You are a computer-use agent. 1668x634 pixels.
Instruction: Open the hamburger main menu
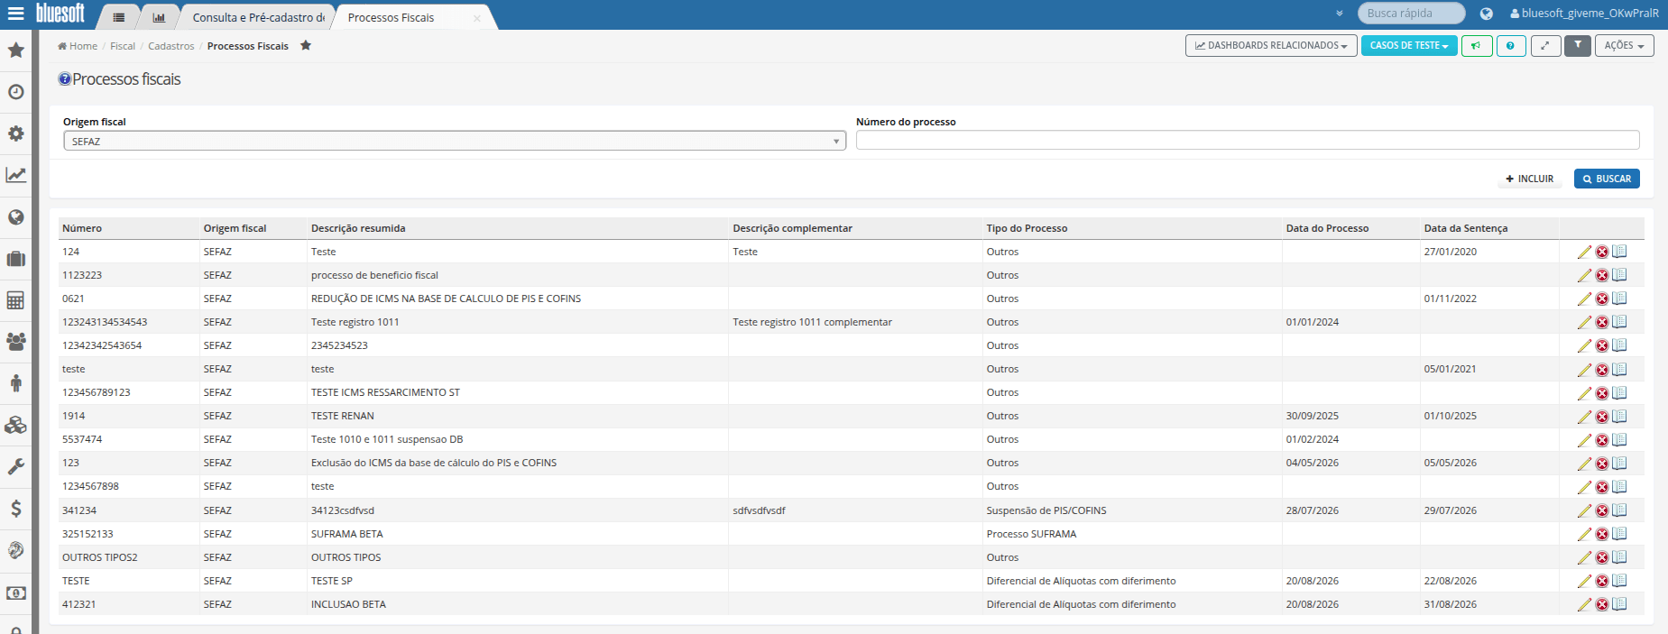point(15,14)
